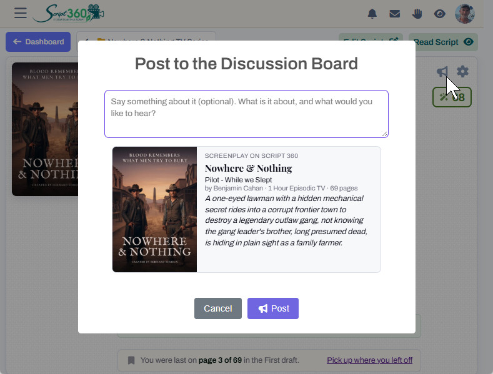Click the Nowhere & Nothing title in card
493x374 pixels.
[x=249, y=168]
